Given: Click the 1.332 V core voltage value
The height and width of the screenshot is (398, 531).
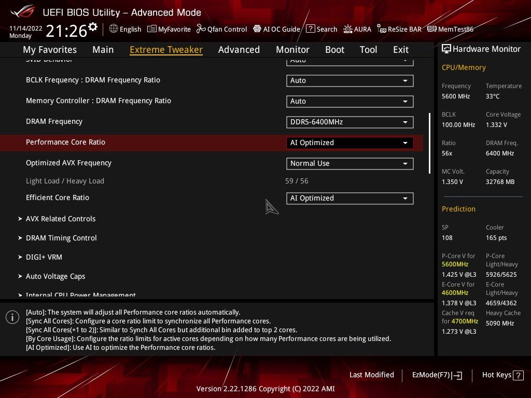Looking at the screenshot, I should pos(496,124).
